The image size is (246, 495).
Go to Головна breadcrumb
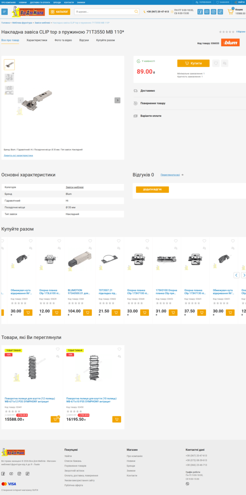[x=6, y=23]
